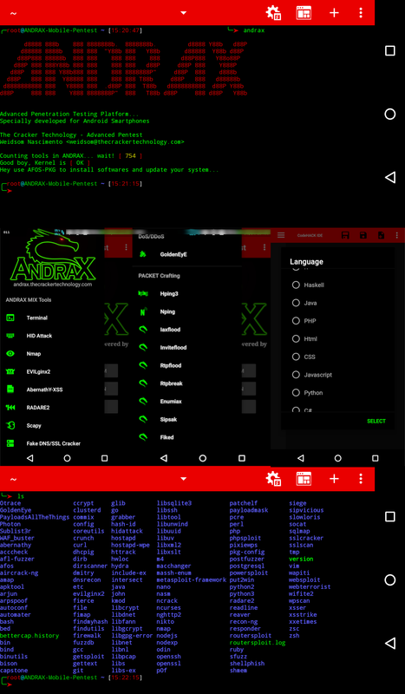
Task: Click metasploit-framework in ls output
Action: [x=191, y=579]
